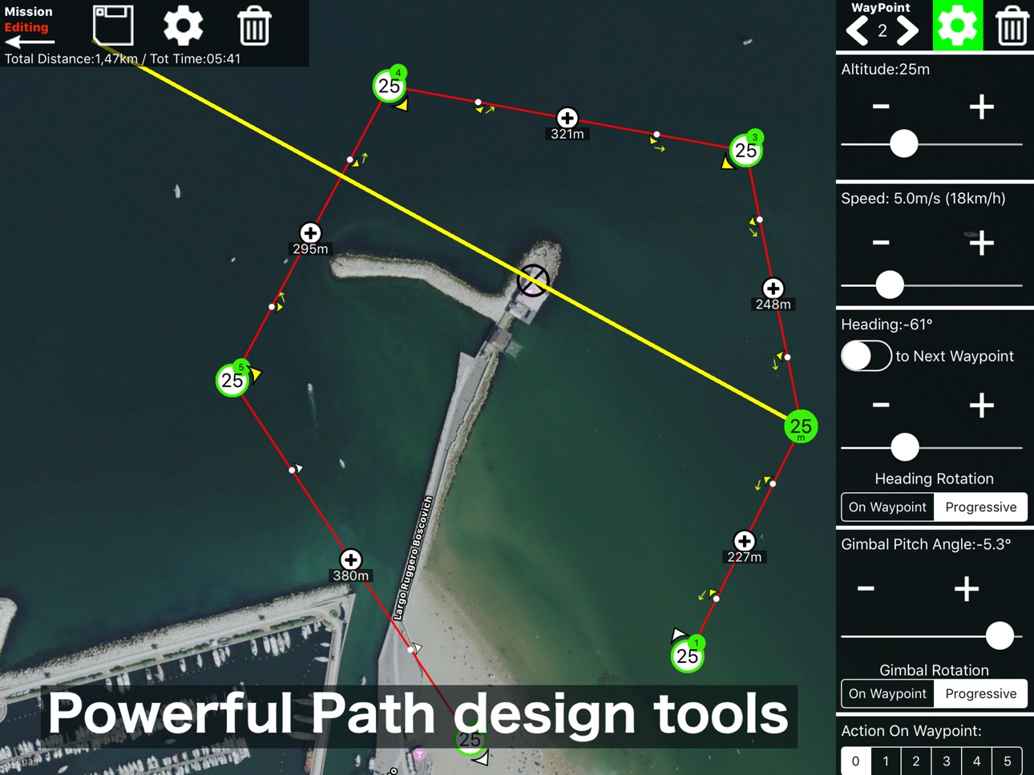1034x775 pixels.
Task: Select 3 actions on waypoint
Action: pyautogui.click(x=947, y=761)
